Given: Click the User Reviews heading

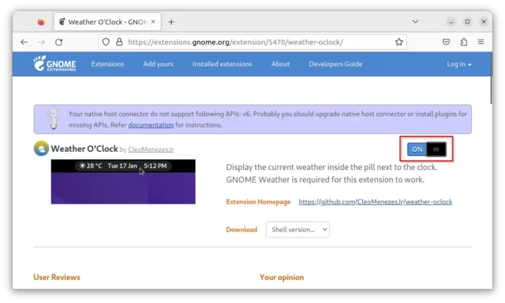Looking at the screenshot, I should (57, 277).
